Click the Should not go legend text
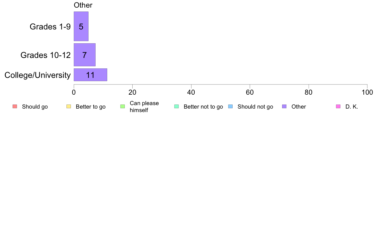This screenshot has width=376, height=233. [255, 107]
